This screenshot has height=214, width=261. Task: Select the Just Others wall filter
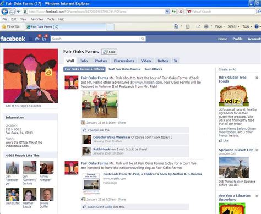(153, 69)
